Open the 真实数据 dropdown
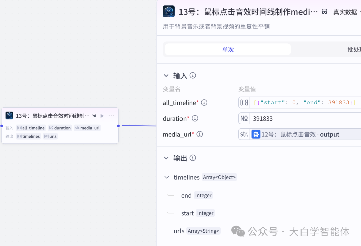 (x=347, y=12)
